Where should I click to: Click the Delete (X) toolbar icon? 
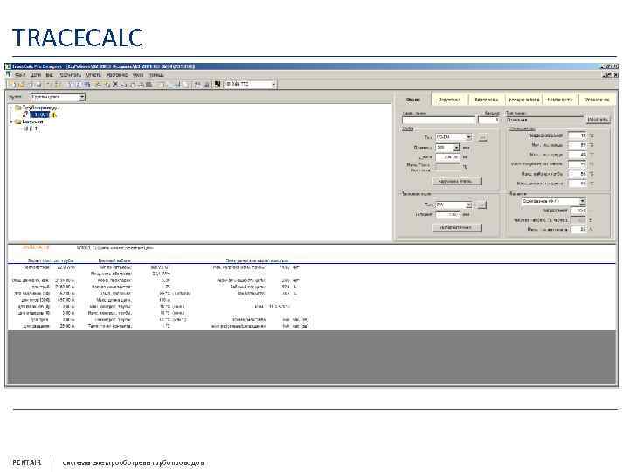tap(115, 85)
